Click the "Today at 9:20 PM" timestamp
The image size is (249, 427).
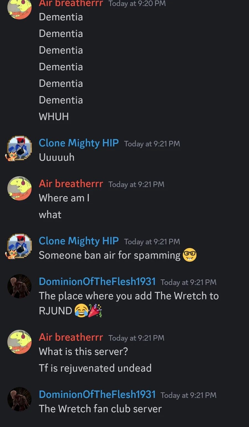[137, 4]
